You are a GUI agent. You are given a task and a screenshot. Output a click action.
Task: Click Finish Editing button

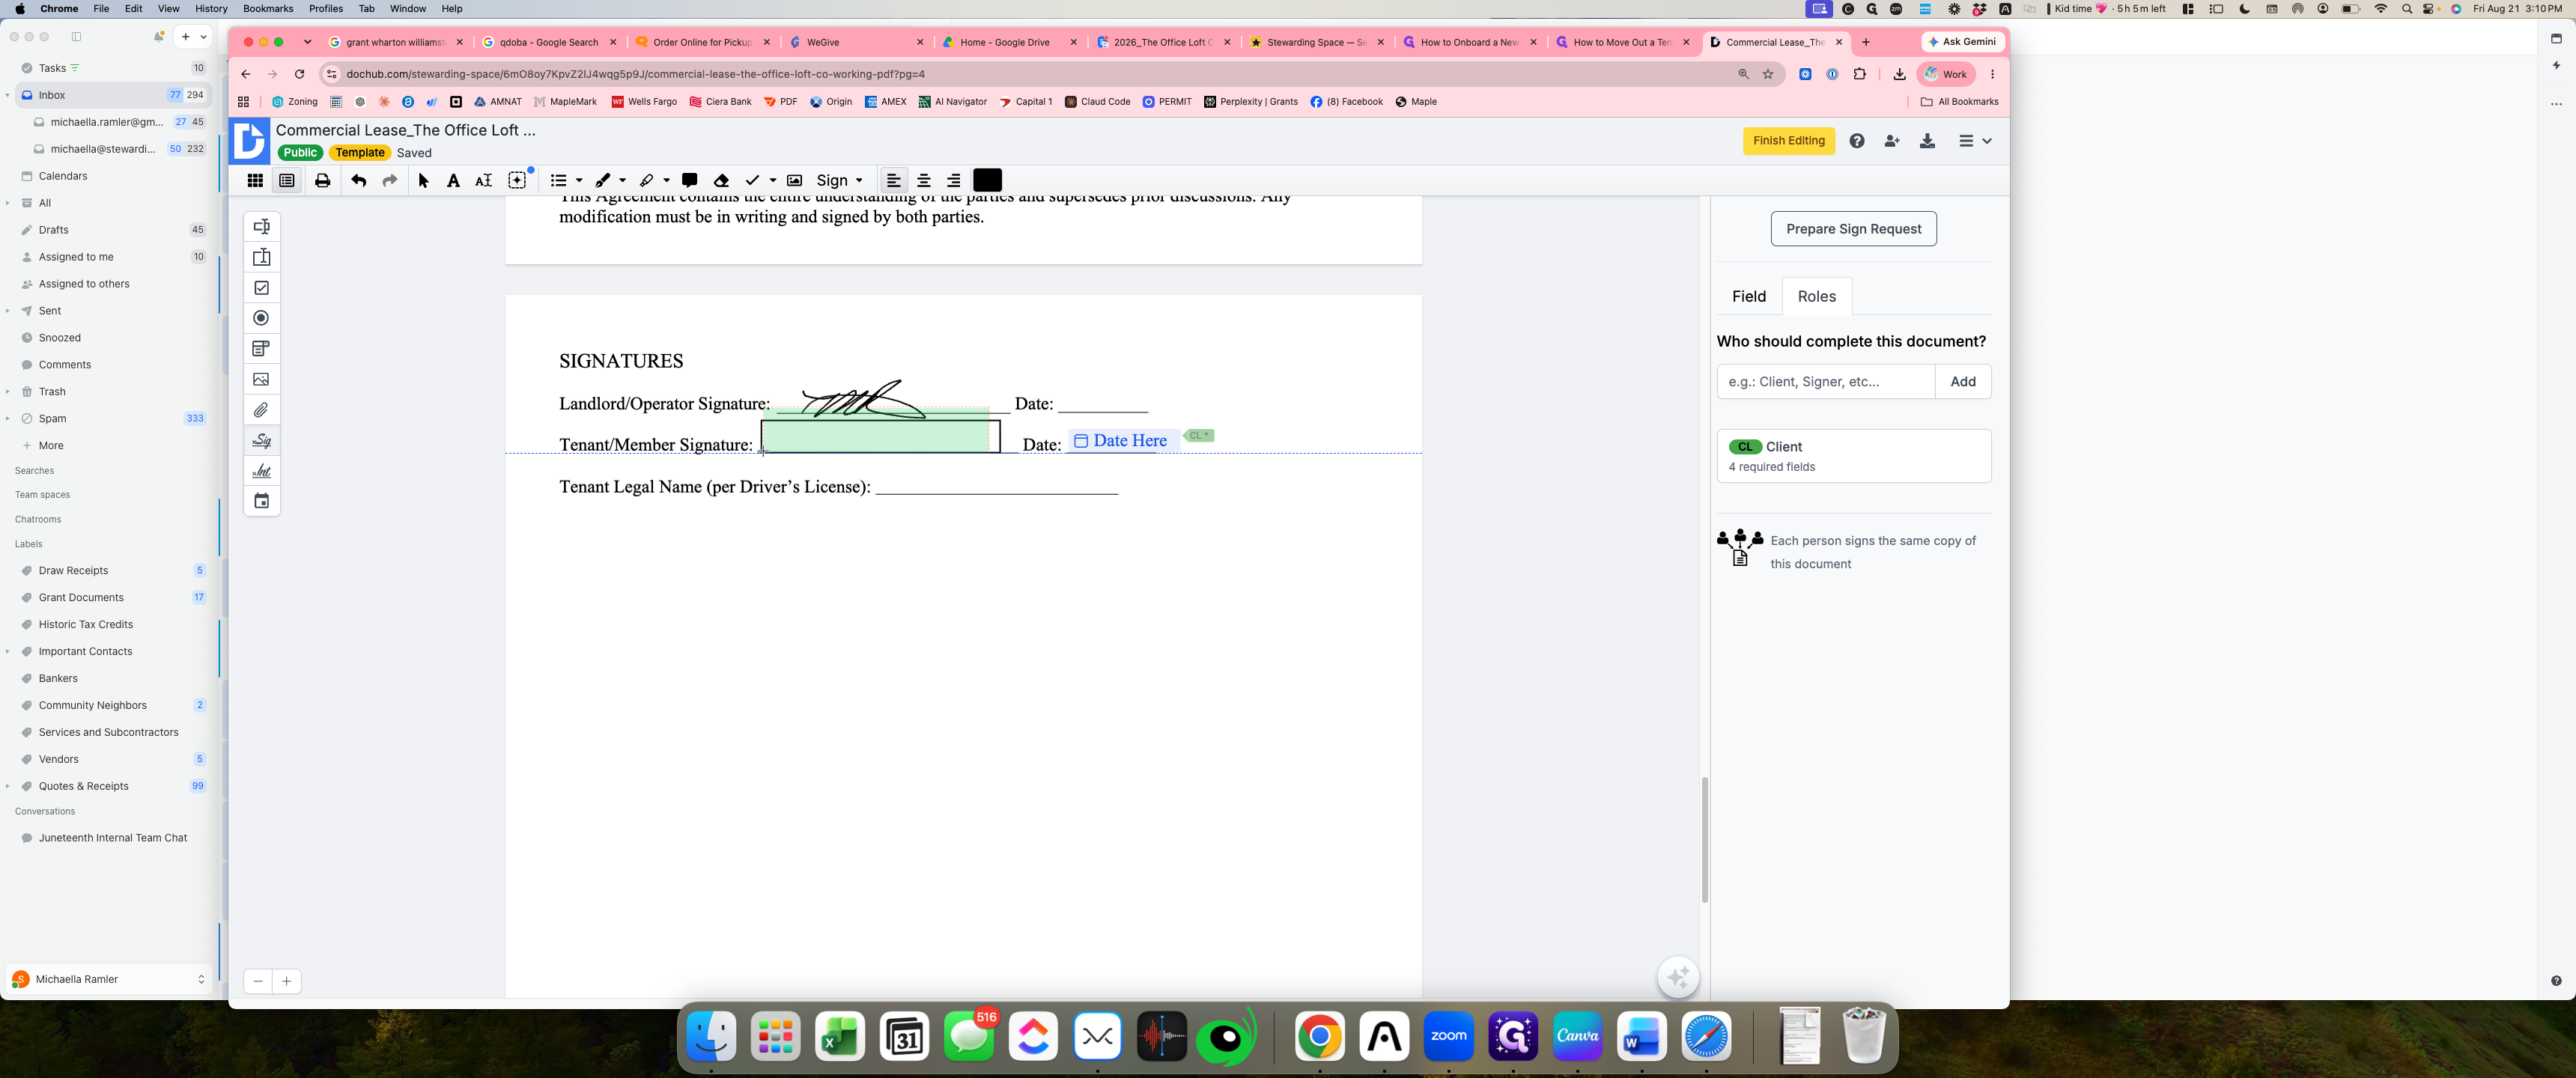point(1788,141)
